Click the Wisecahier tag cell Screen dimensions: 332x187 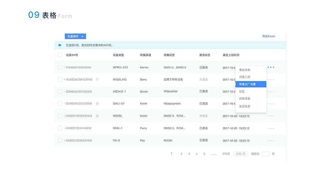click(x=171, y=91)
